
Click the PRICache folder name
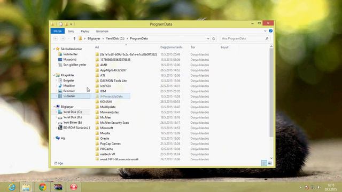tap(106, 149)
